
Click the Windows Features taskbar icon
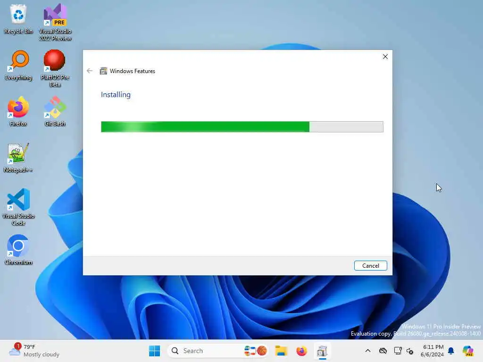click(322, 351)
